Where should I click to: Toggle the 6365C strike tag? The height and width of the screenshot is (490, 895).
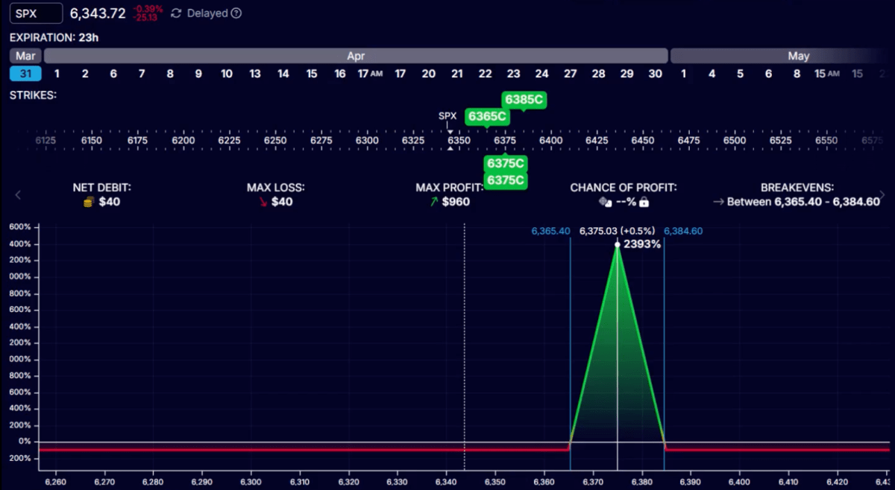[486, 116]
